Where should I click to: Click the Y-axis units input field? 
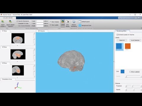click(39, 24)
